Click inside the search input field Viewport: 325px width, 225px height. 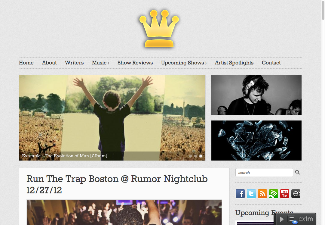(x=264, y=172)
